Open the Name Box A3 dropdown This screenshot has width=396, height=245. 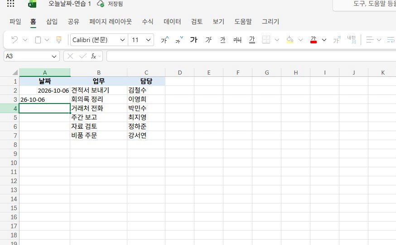54,57
